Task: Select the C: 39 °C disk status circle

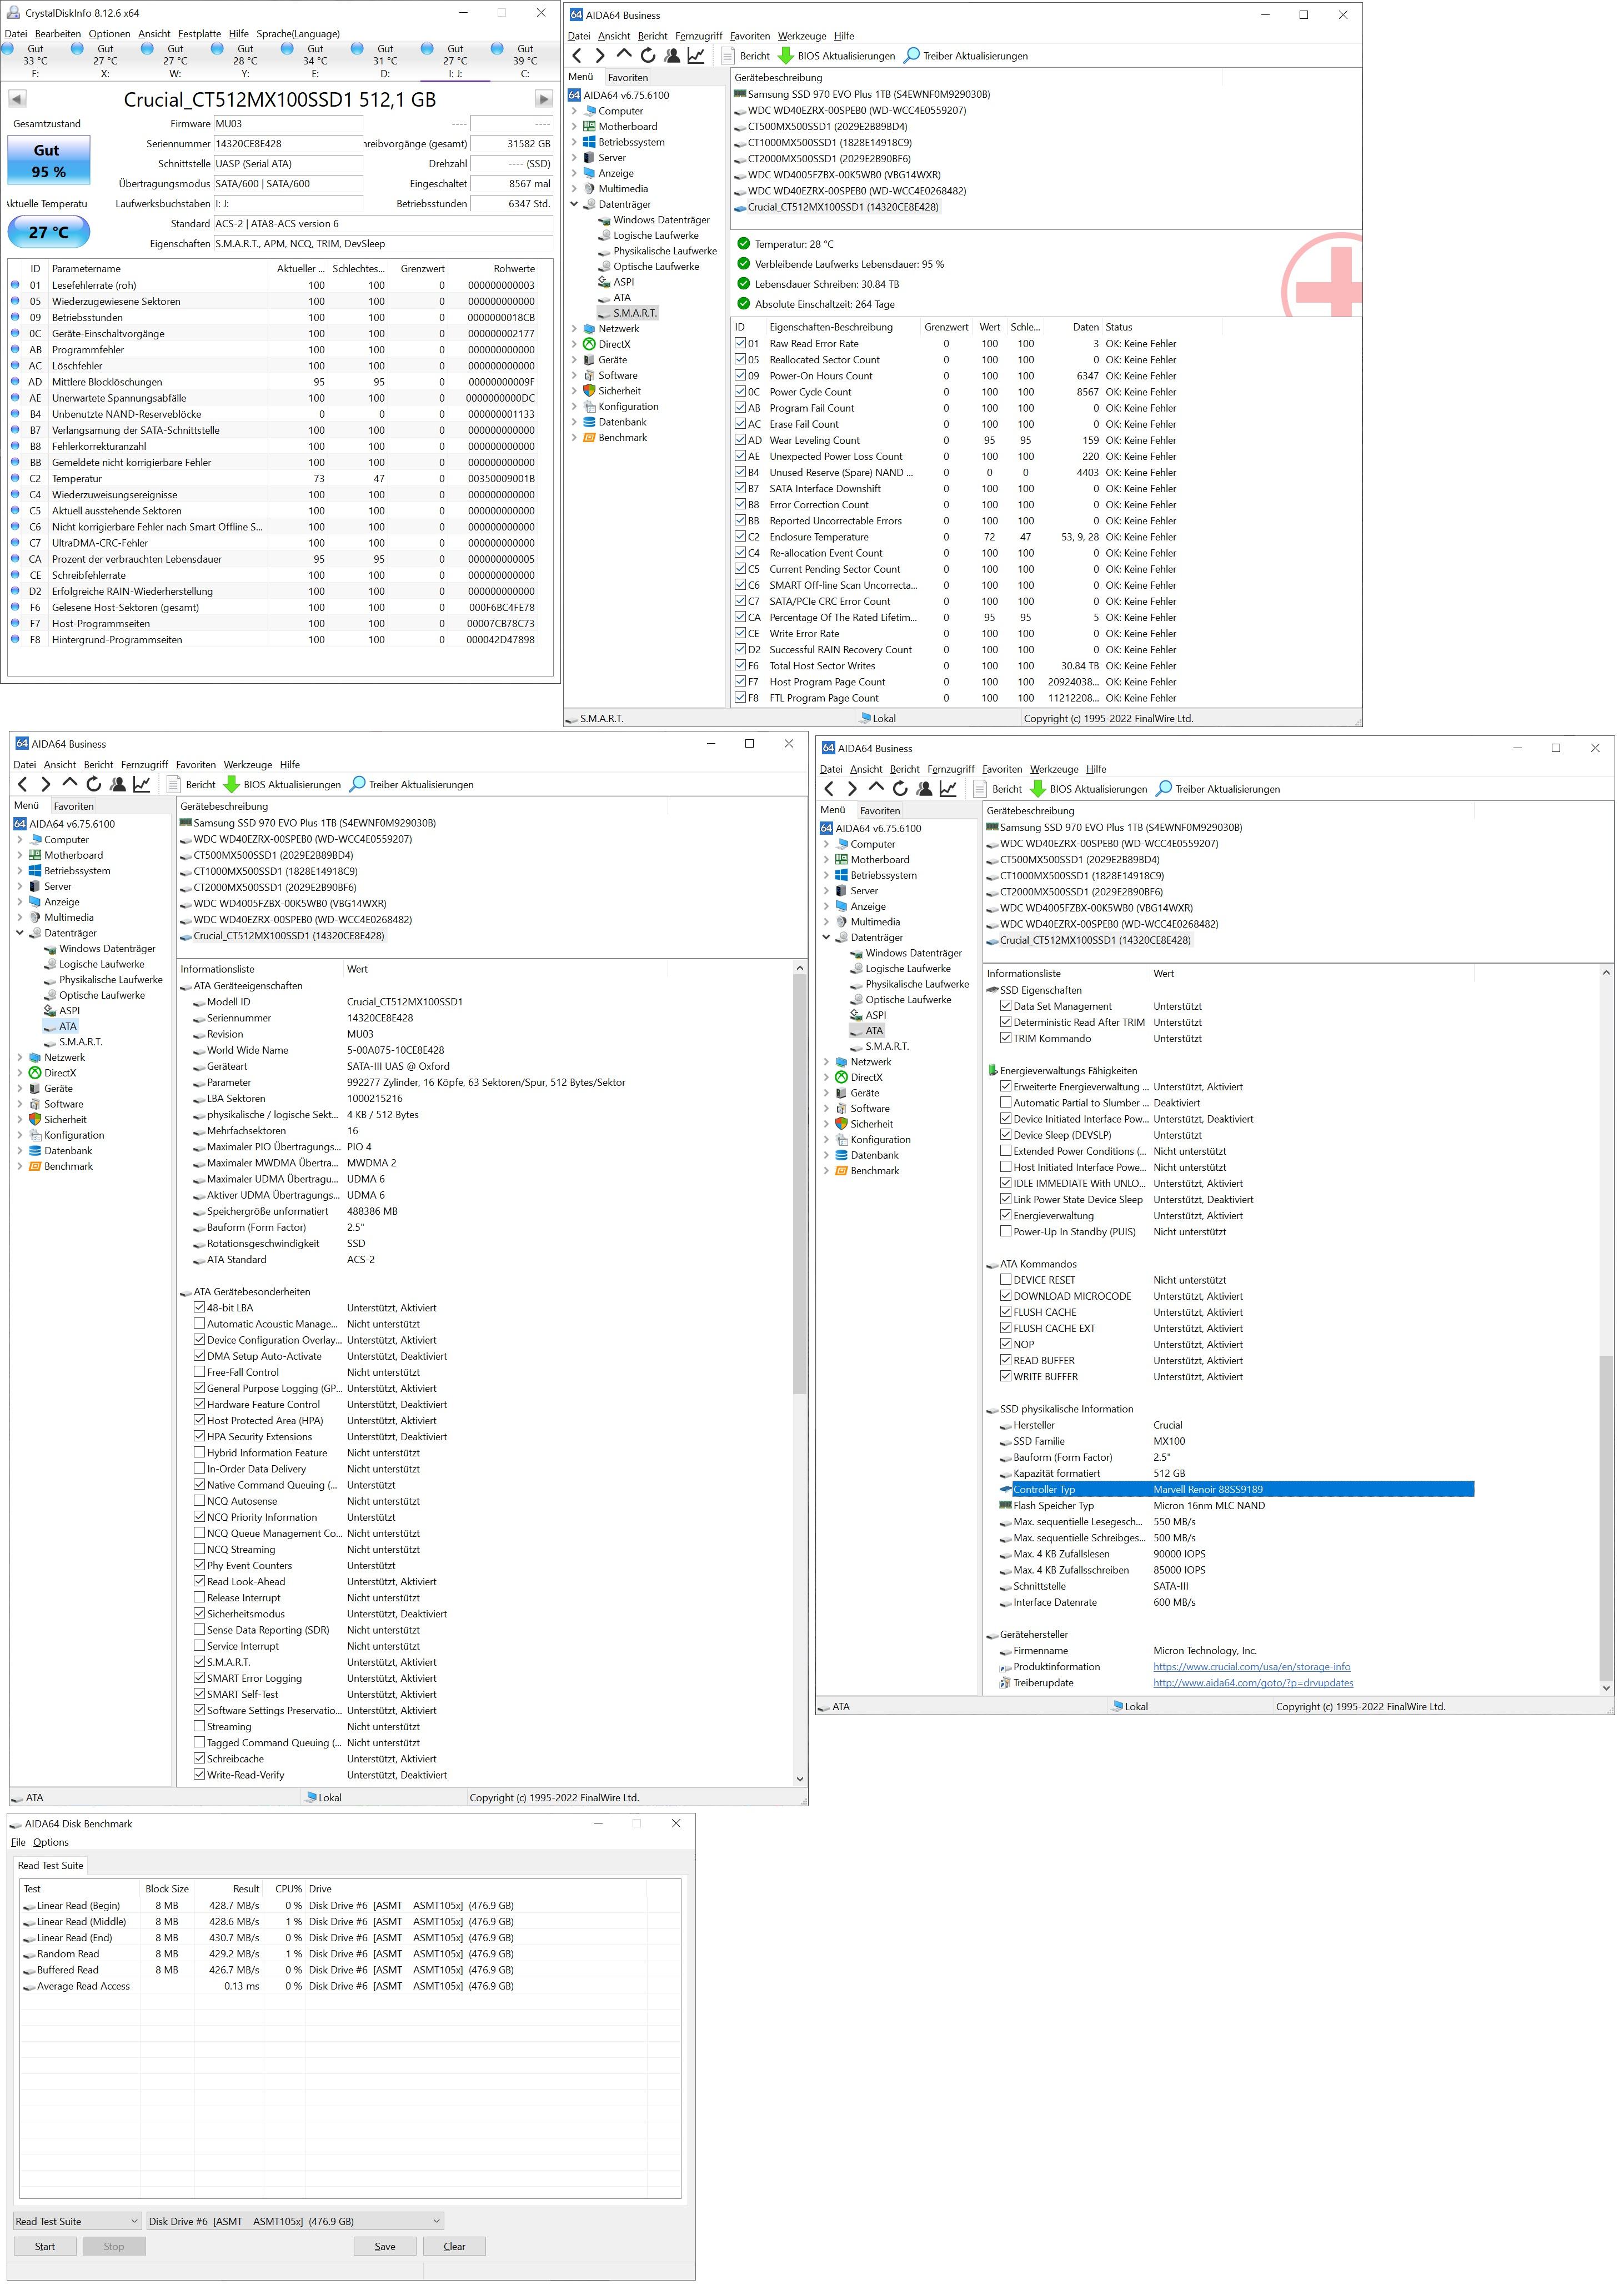Action: pyautogui.click(x=497, y=48)
